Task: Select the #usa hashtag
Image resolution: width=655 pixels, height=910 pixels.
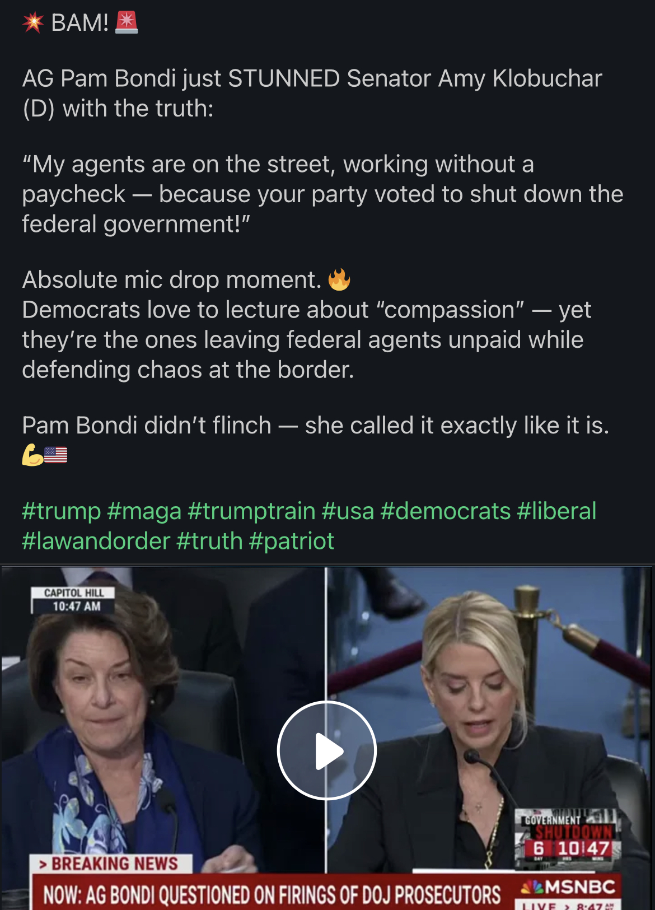Action: pos(348,511)
